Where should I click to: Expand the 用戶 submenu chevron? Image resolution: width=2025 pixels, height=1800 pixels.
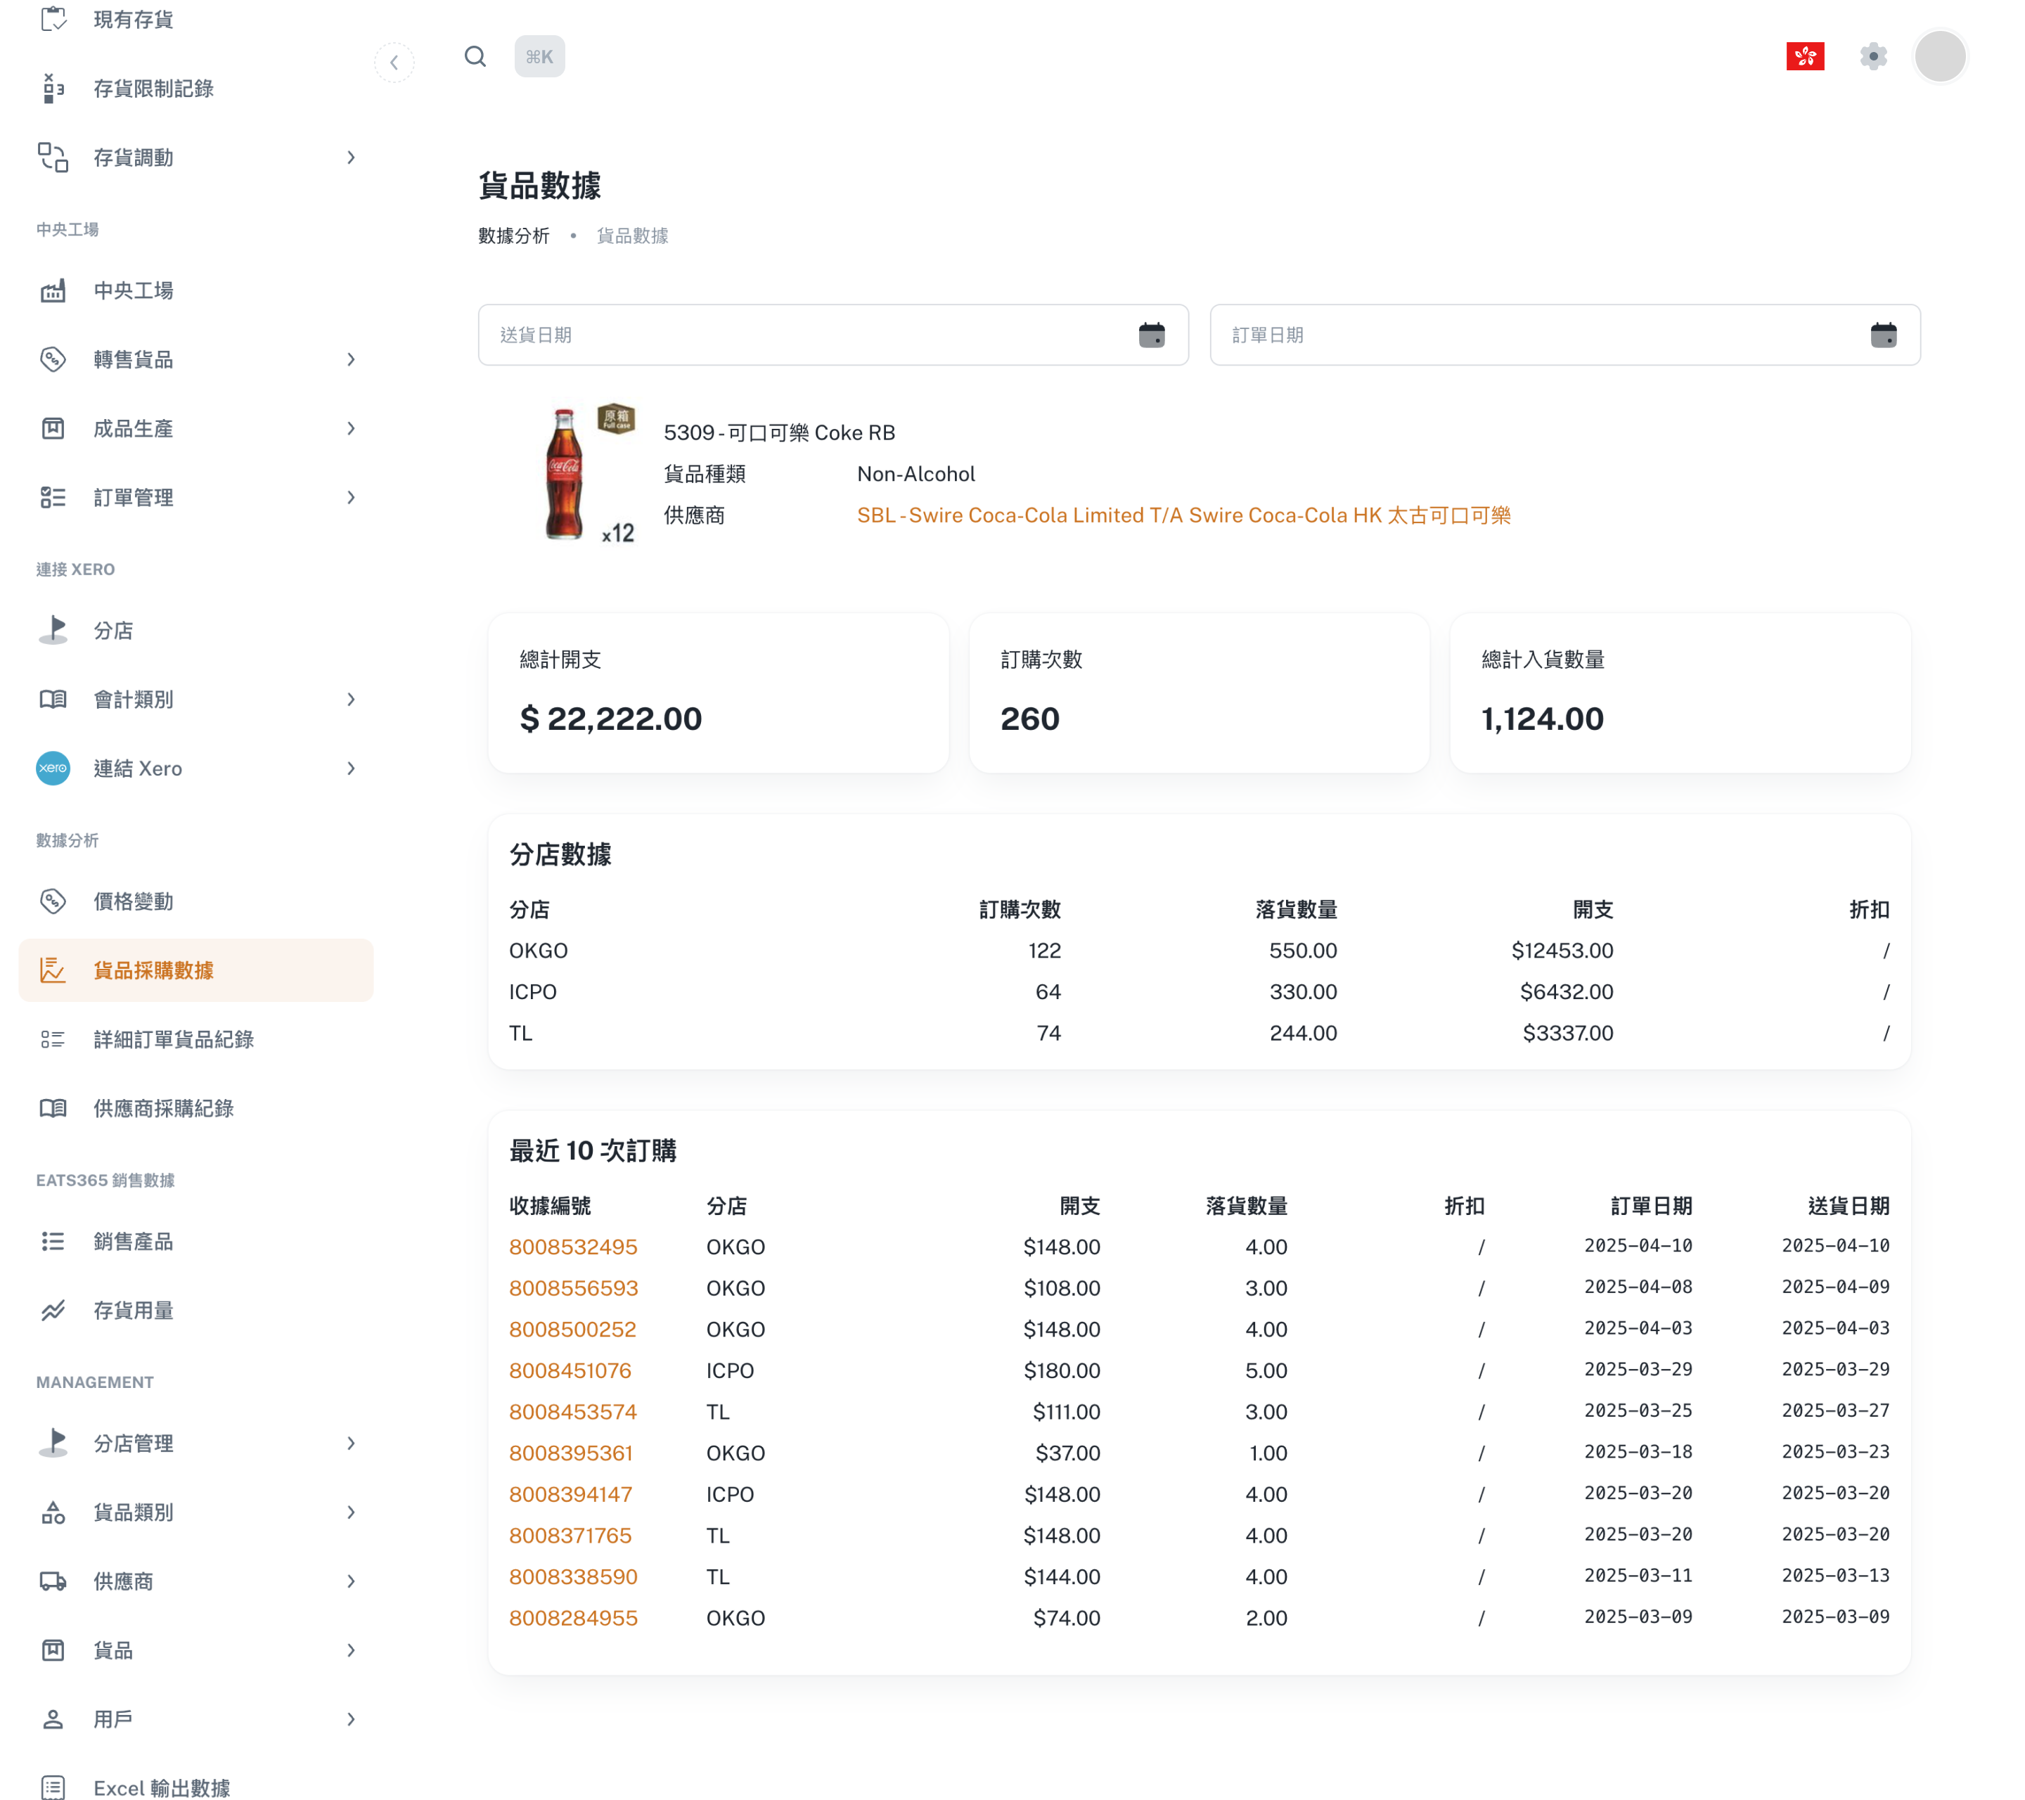352,1720
